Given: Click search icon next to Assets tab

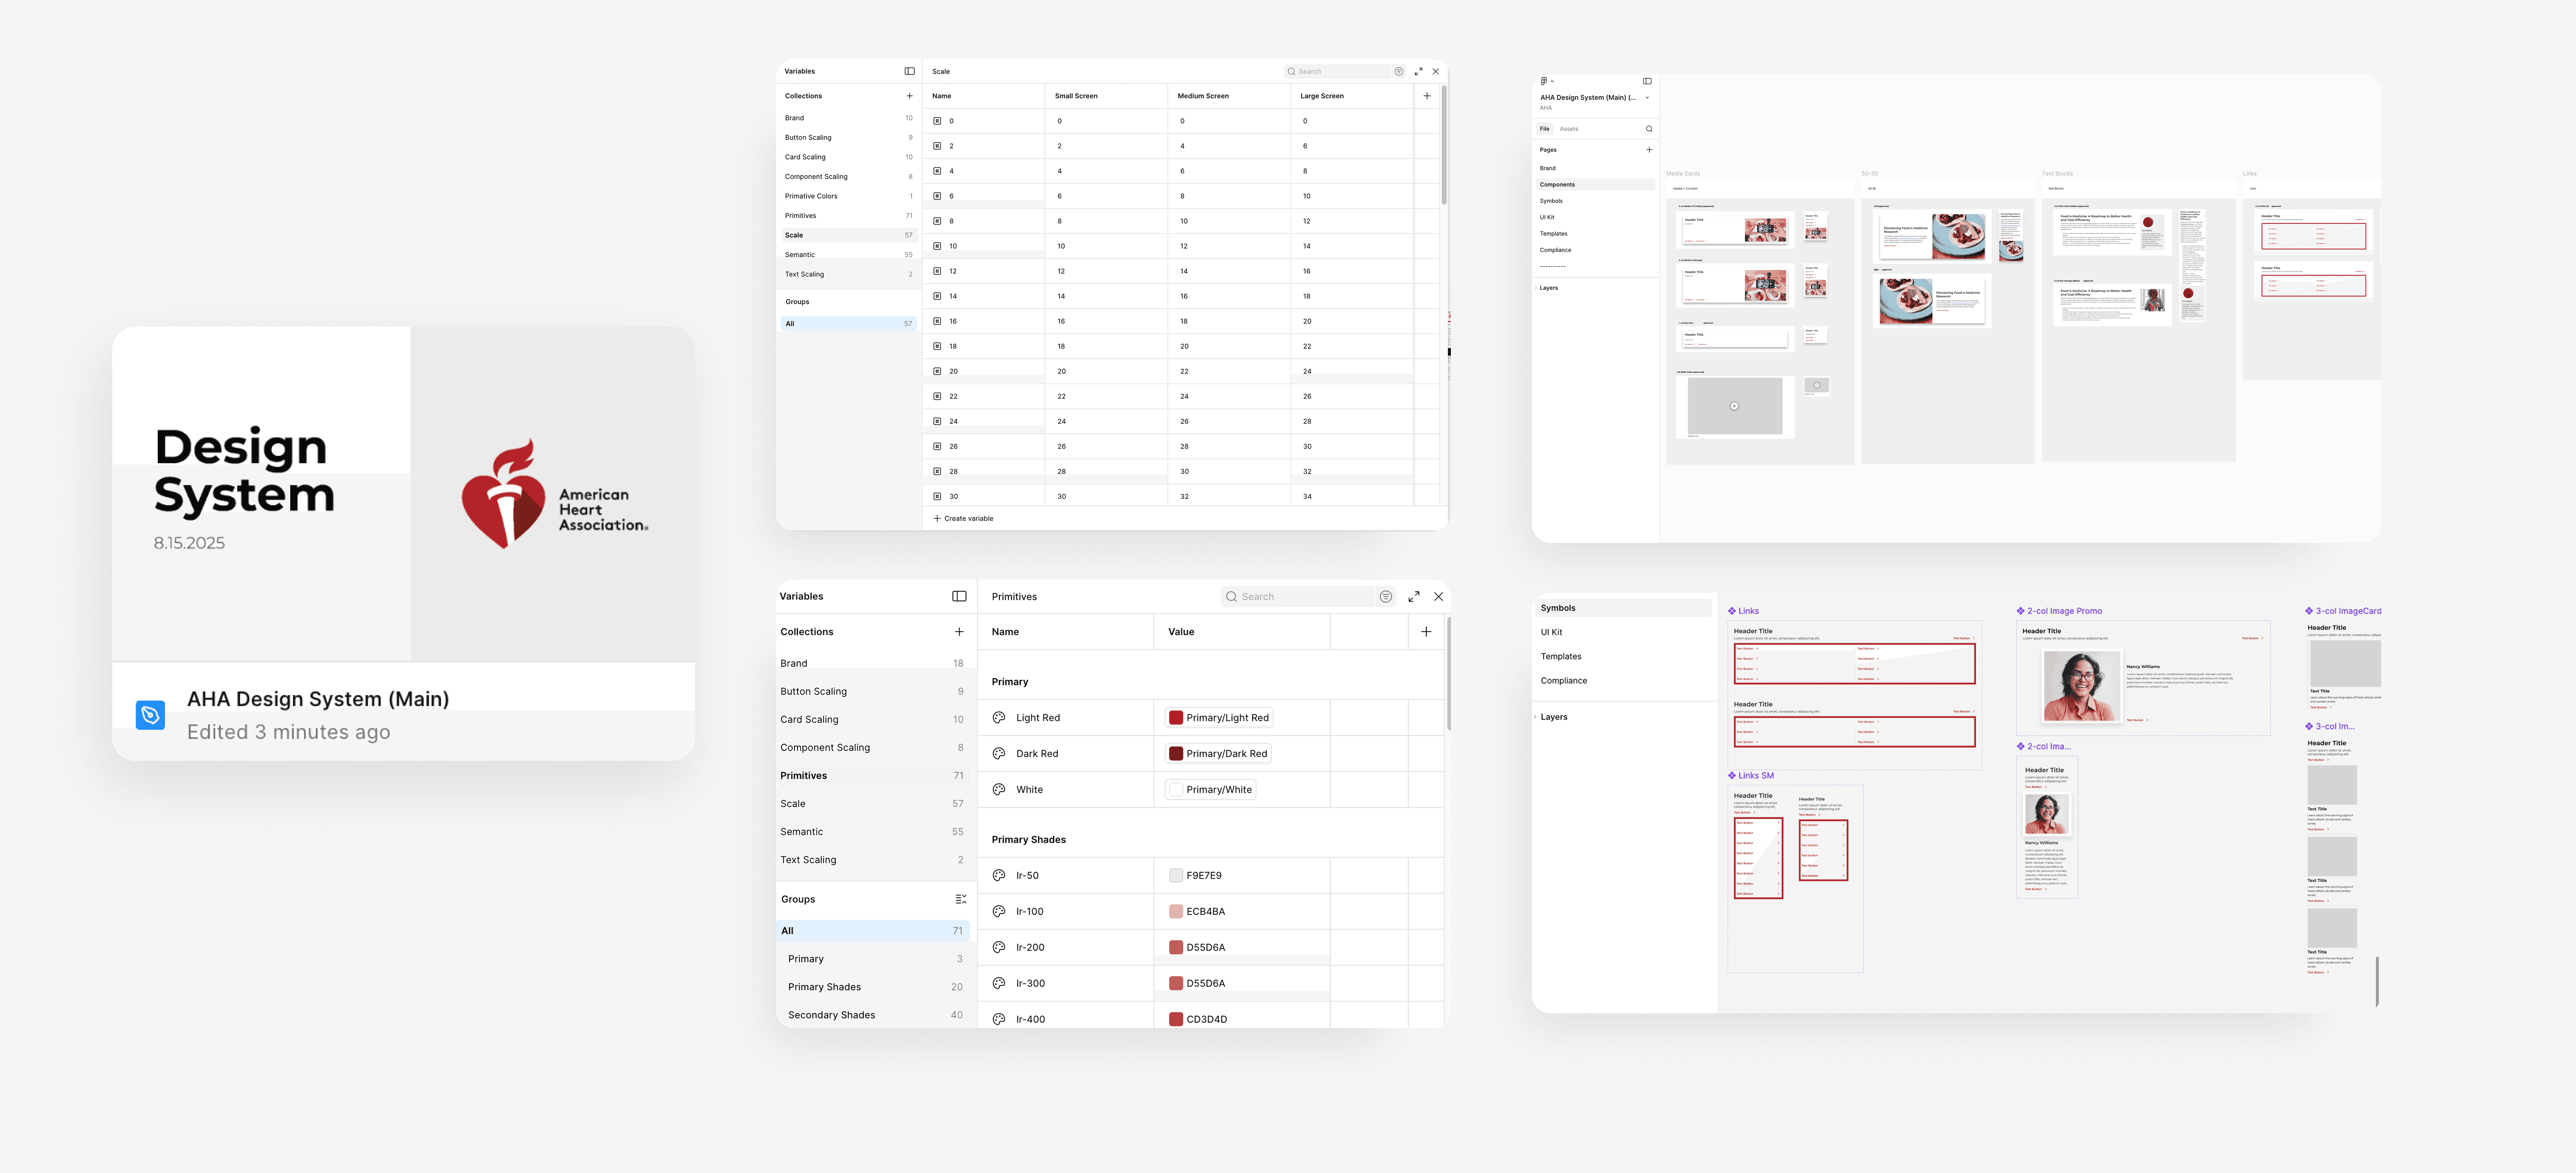Looking at the screenshot, I should pyautogui.click(x=1649, y=129).
